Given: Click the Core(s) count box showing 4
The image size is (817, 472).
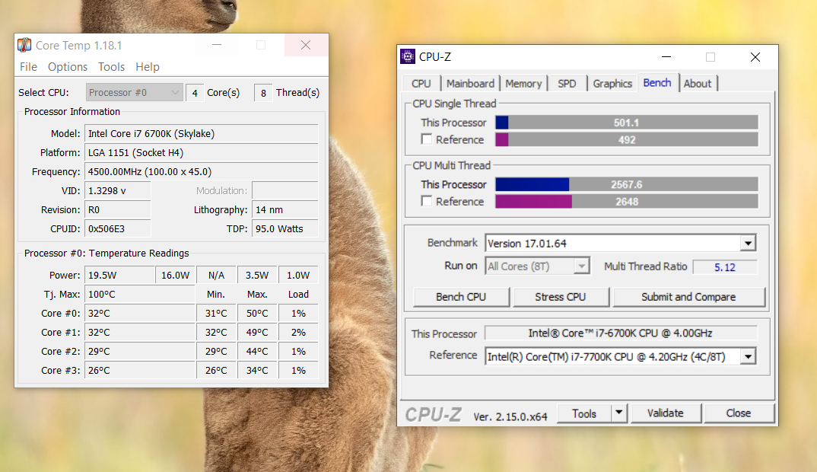Looking at the screenshot, I should coord(195,93).
